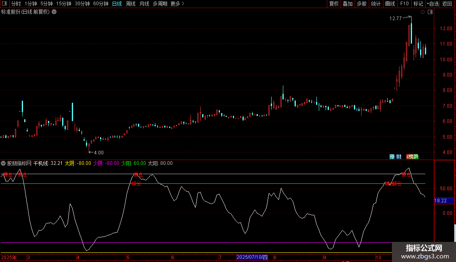Image resolution: width=456 pixels, height=262 pixels.
Task: Click the 财 (financial) event marker icon
Action: tap(399, 156)
